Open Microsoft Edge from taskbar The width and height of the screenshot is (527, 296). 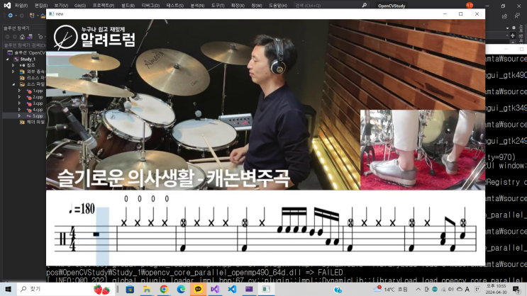[181, 289]
